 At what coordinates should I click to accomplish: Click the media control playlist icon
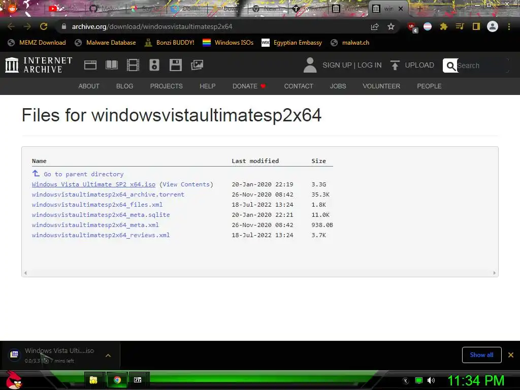coord(460,26)
